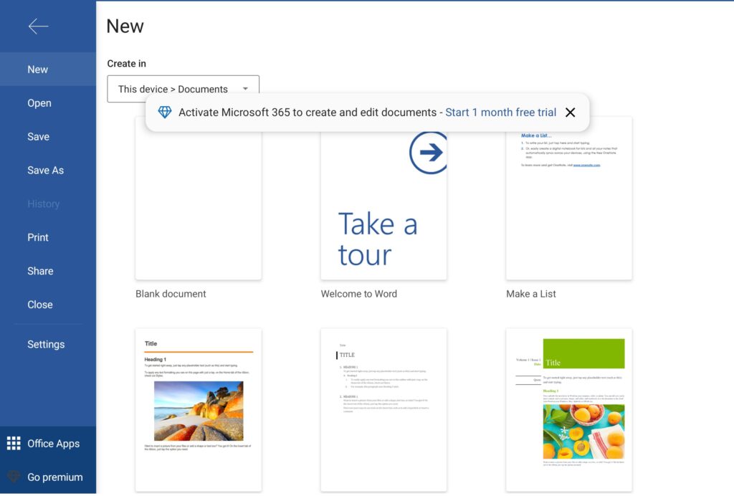Create a Blank document from its thumbnail
The height and width of the screenshot is (496, 734).
pos(199,199)
